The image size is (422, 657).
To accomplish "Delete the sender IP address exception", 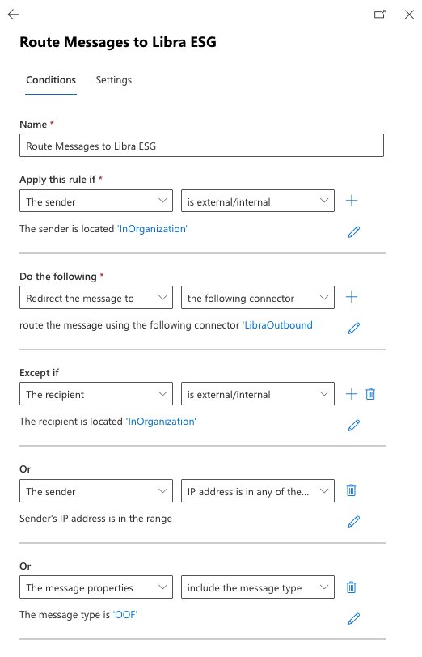I will pyautogui.click(x=351, y=490).
